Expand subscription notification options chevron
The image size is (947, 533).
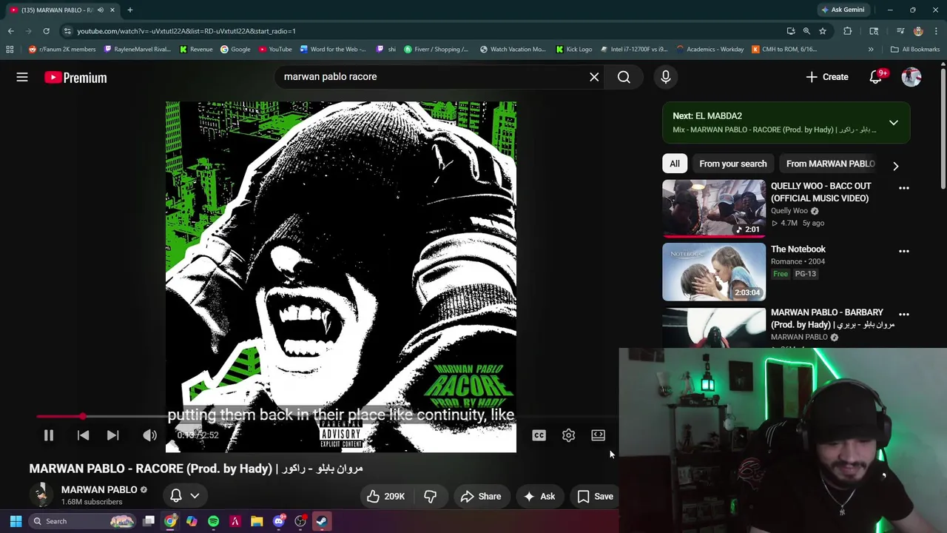coord(195,496)
